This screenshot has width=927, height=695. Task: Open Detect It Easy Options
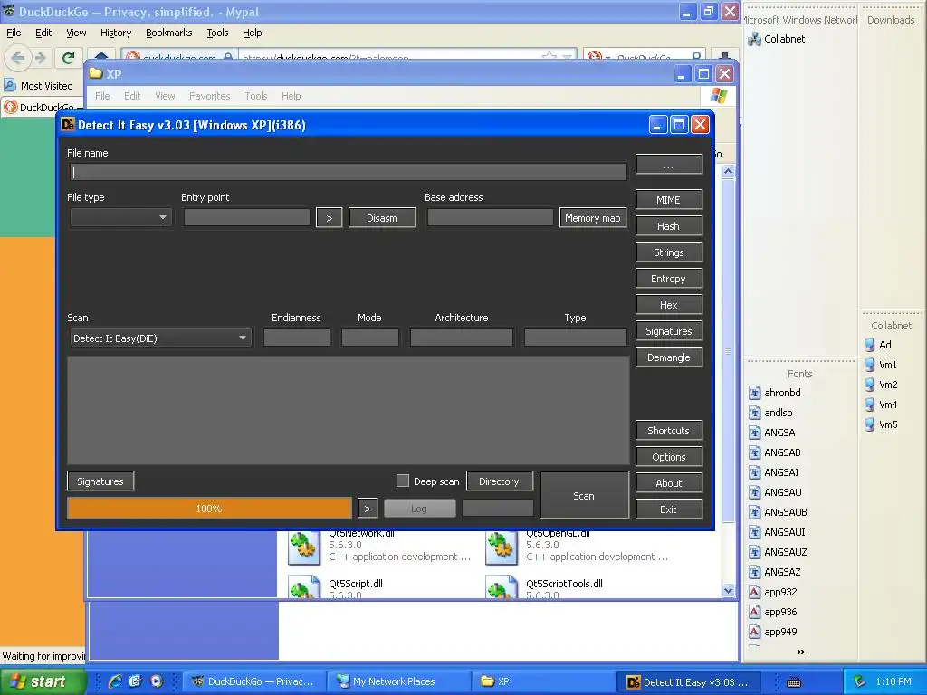coord(669,457)
